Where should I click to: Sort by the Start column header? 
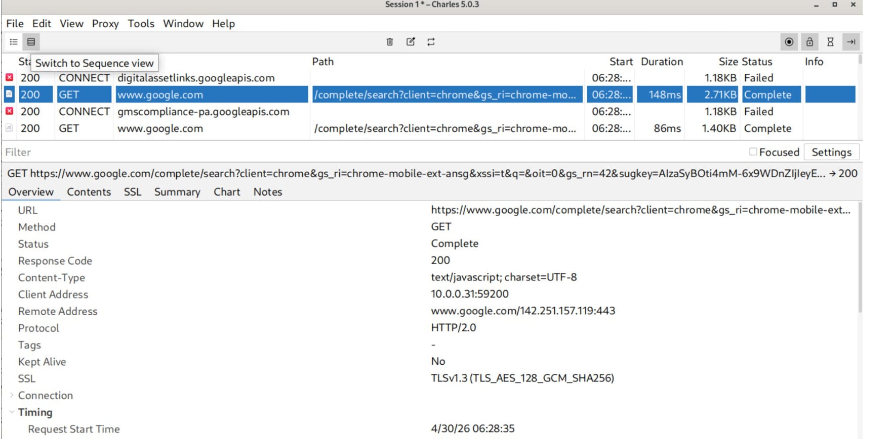[621, 62]
